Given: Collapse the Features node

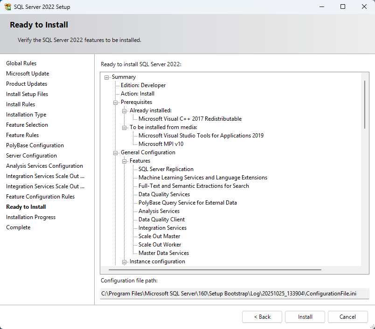Looking at the screenshot, I should pos(124,162).
